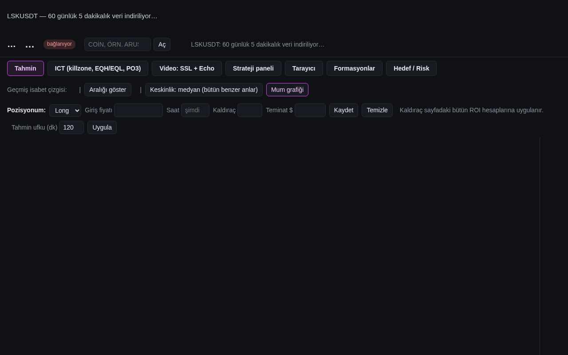This screenshot has height=355, width=568.
Task: Save position with Kaydet button
Action: (x=343, y=110)
